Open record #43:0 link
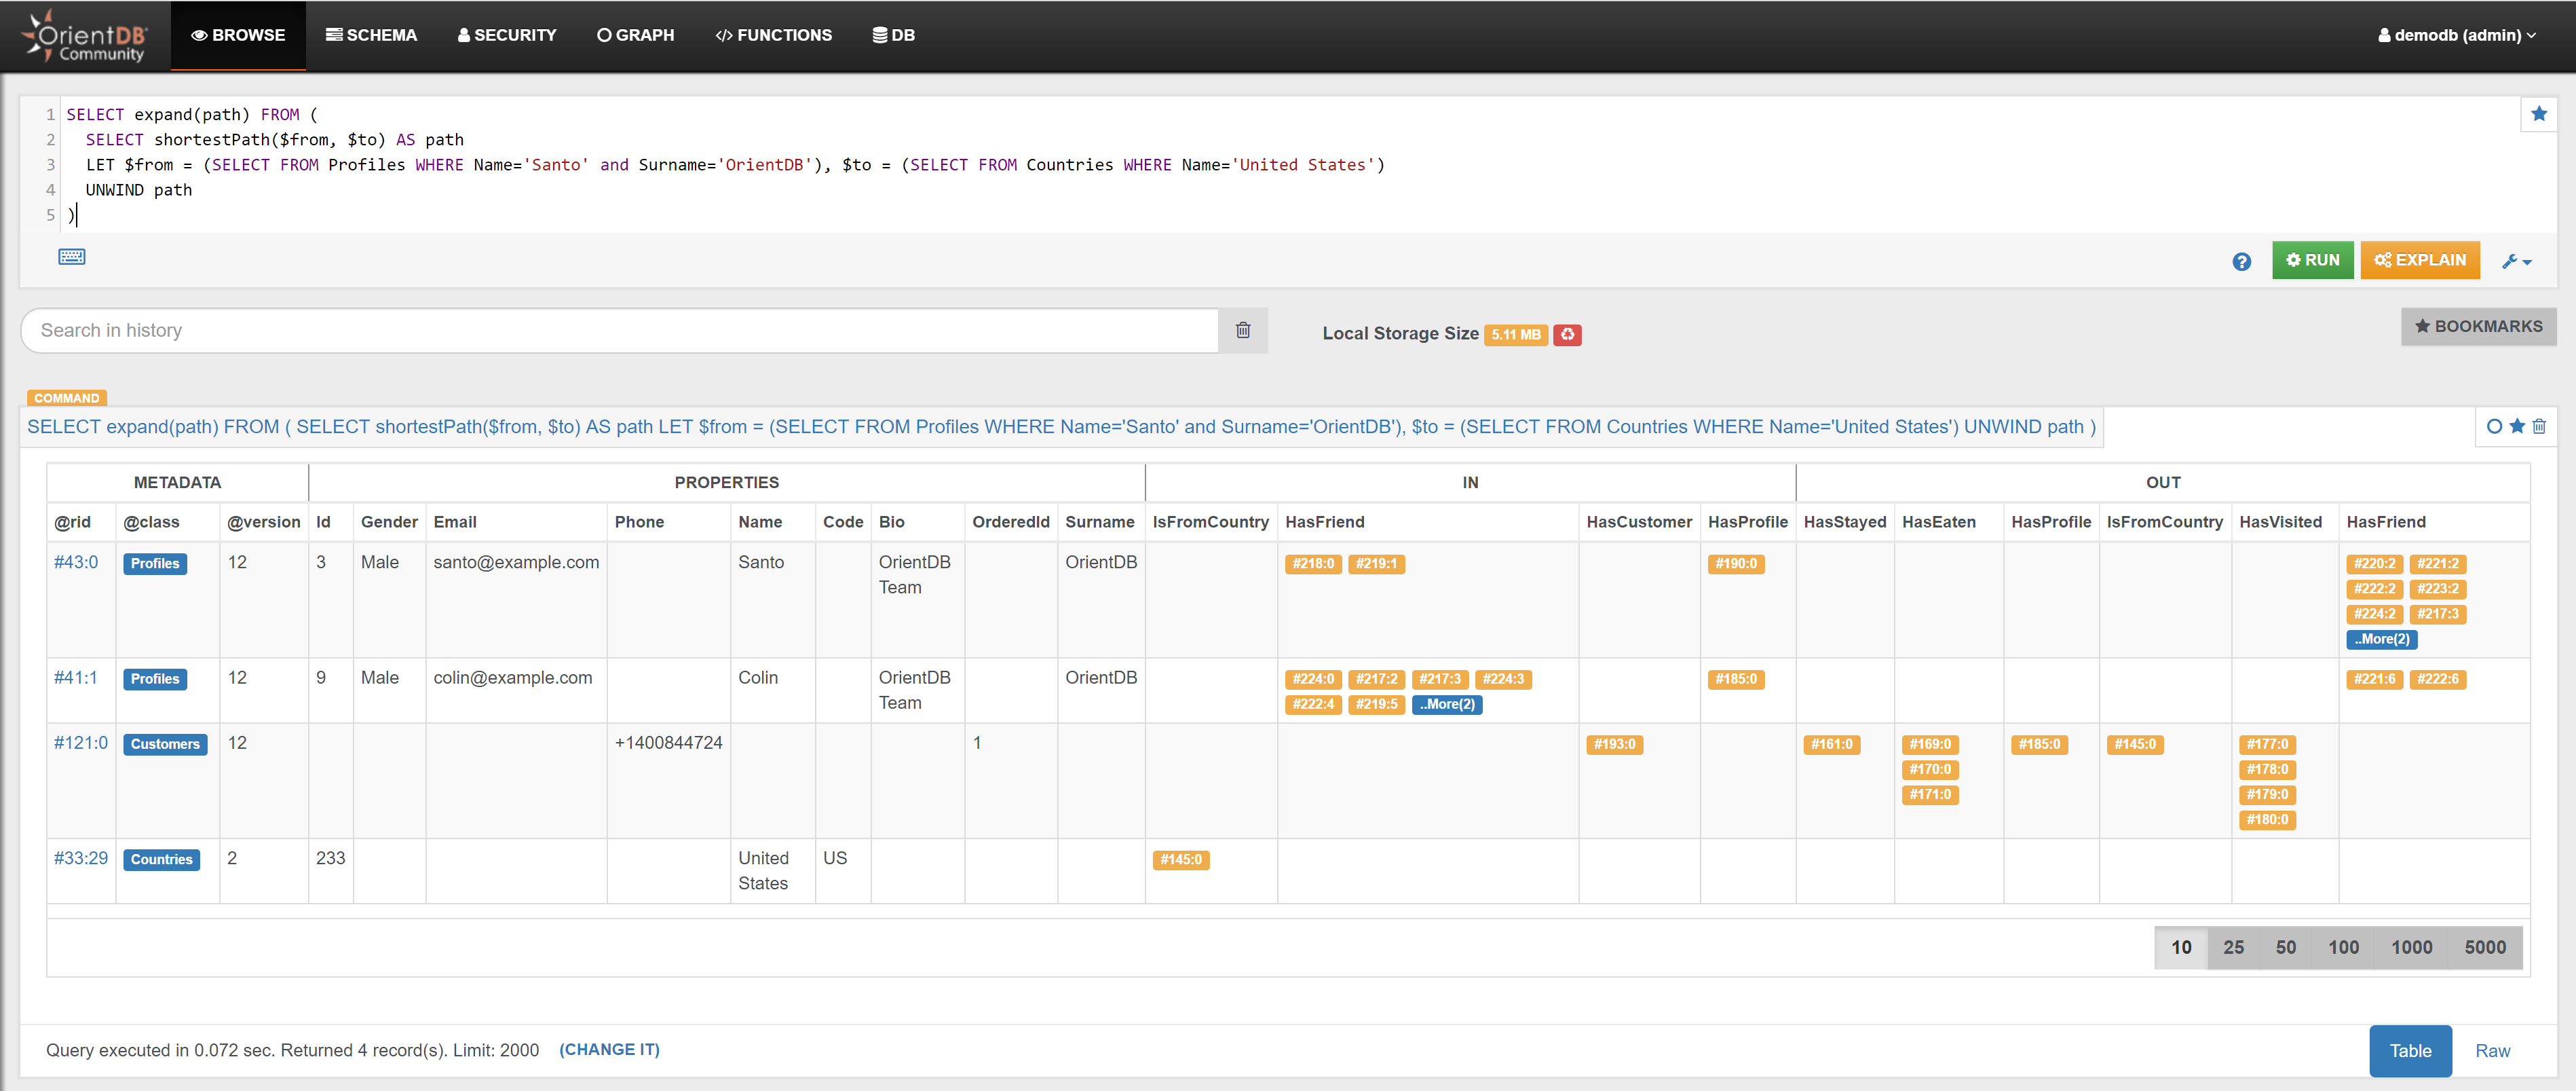Viewport: 2576px width, 1091px height. pos(76,562)
